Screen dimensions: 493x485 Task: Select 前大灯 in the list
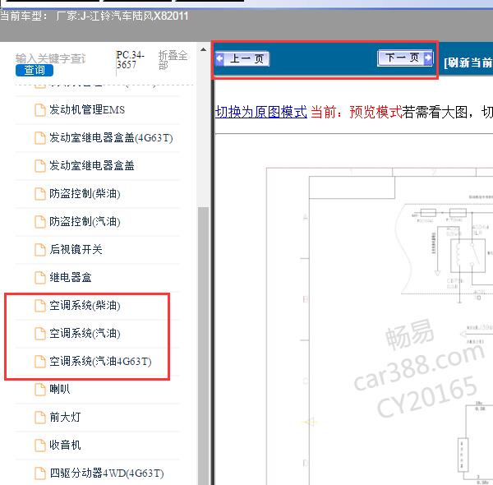pos(65,418)
